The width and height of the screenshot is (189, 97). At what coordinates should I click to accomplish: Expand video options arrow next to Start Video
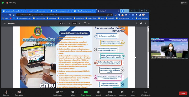24,92
